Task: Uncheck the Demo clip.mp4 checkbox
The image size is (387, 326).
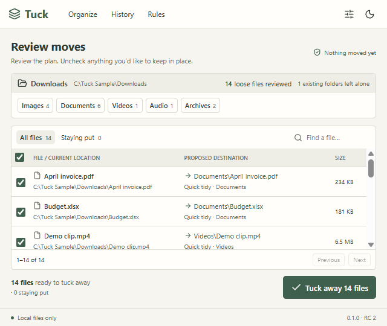Action: (21, 242)
